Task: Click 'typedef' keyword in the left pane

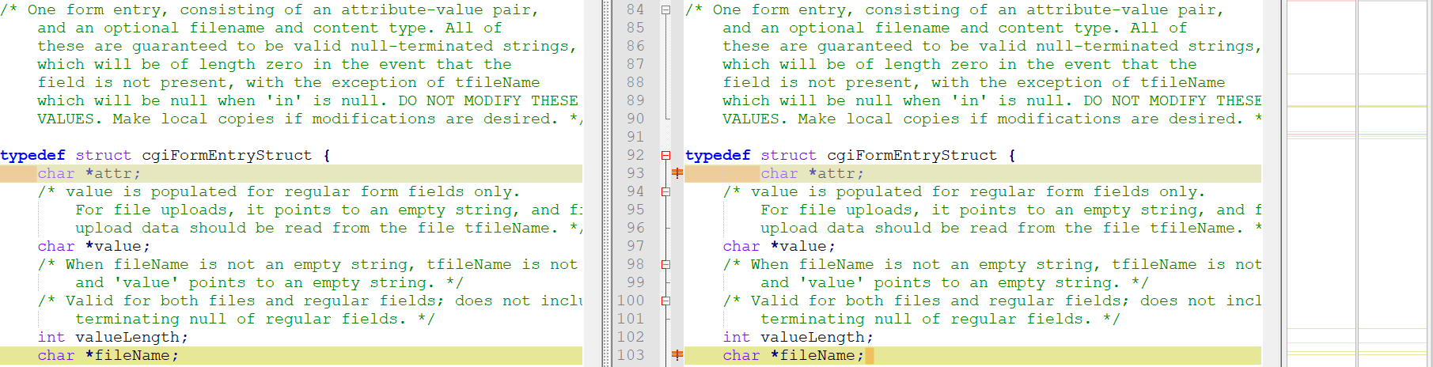Action: point(32,156)
